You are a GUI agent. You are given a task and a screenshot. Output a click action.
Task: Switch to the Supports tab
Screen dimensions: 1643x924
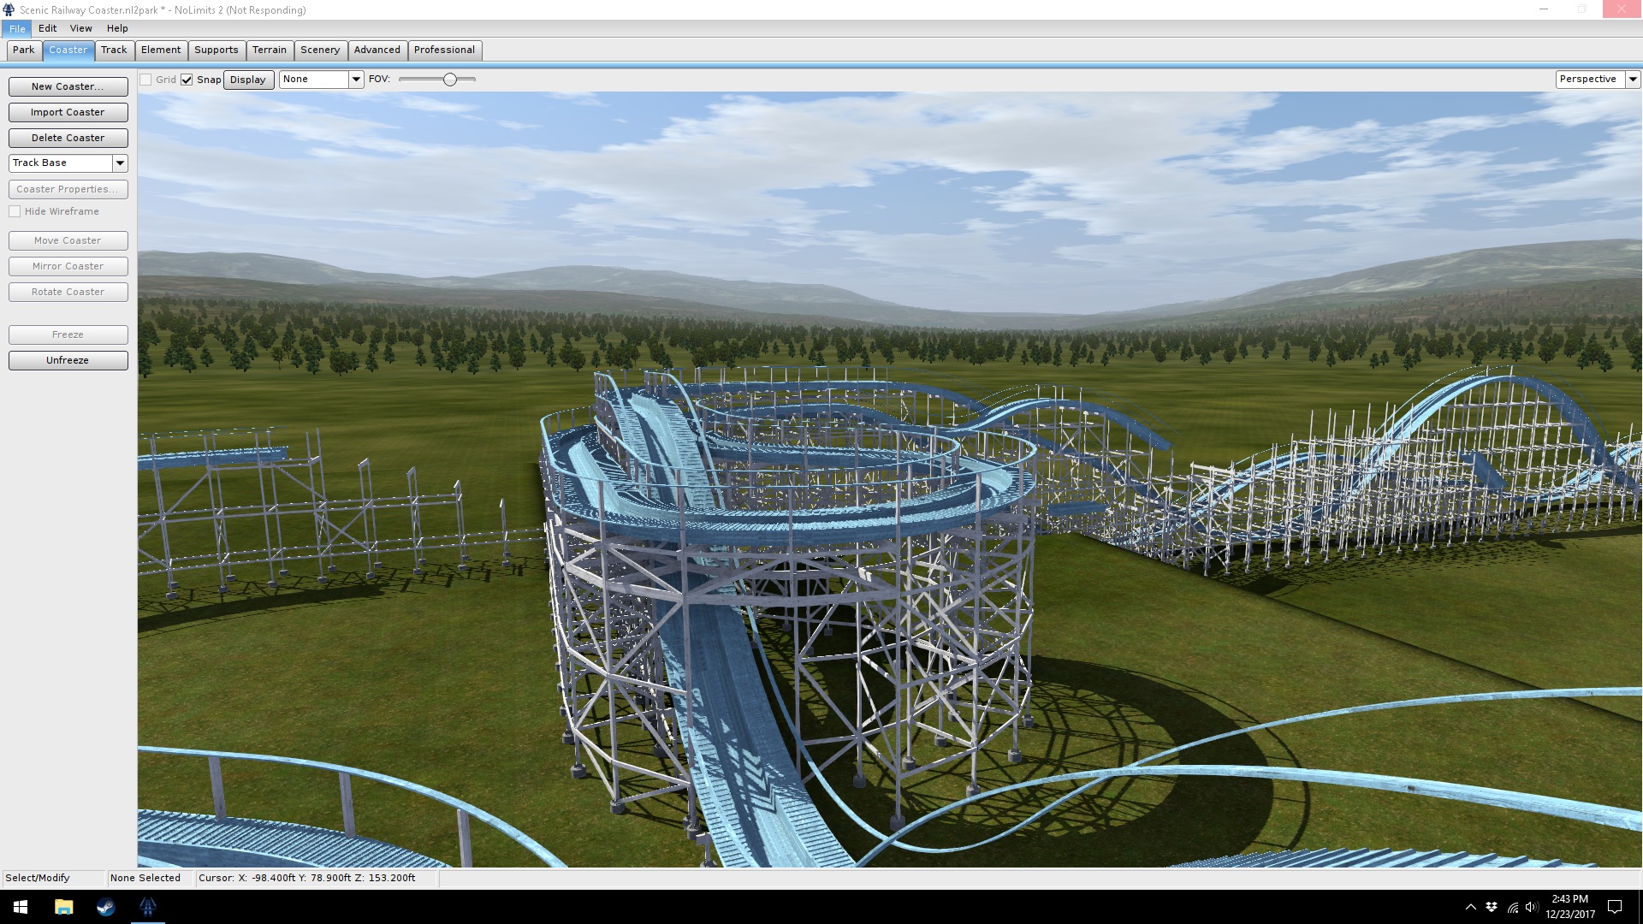[x=216, y=50]
